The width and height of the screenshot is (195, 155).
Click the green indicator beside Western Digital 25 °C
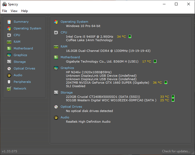173,100
